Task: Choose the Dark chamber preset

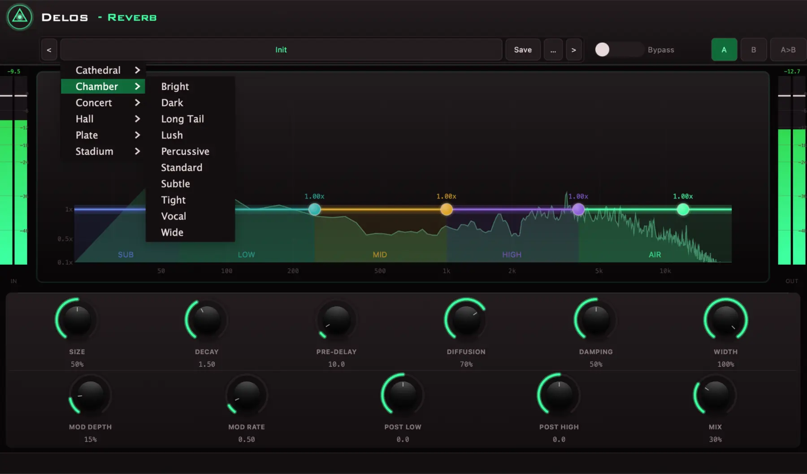Action: [x=191, y=103]
